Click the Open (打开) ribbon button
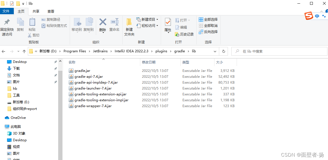The height and width of the screenshot is (160, 328). point(182,20)
